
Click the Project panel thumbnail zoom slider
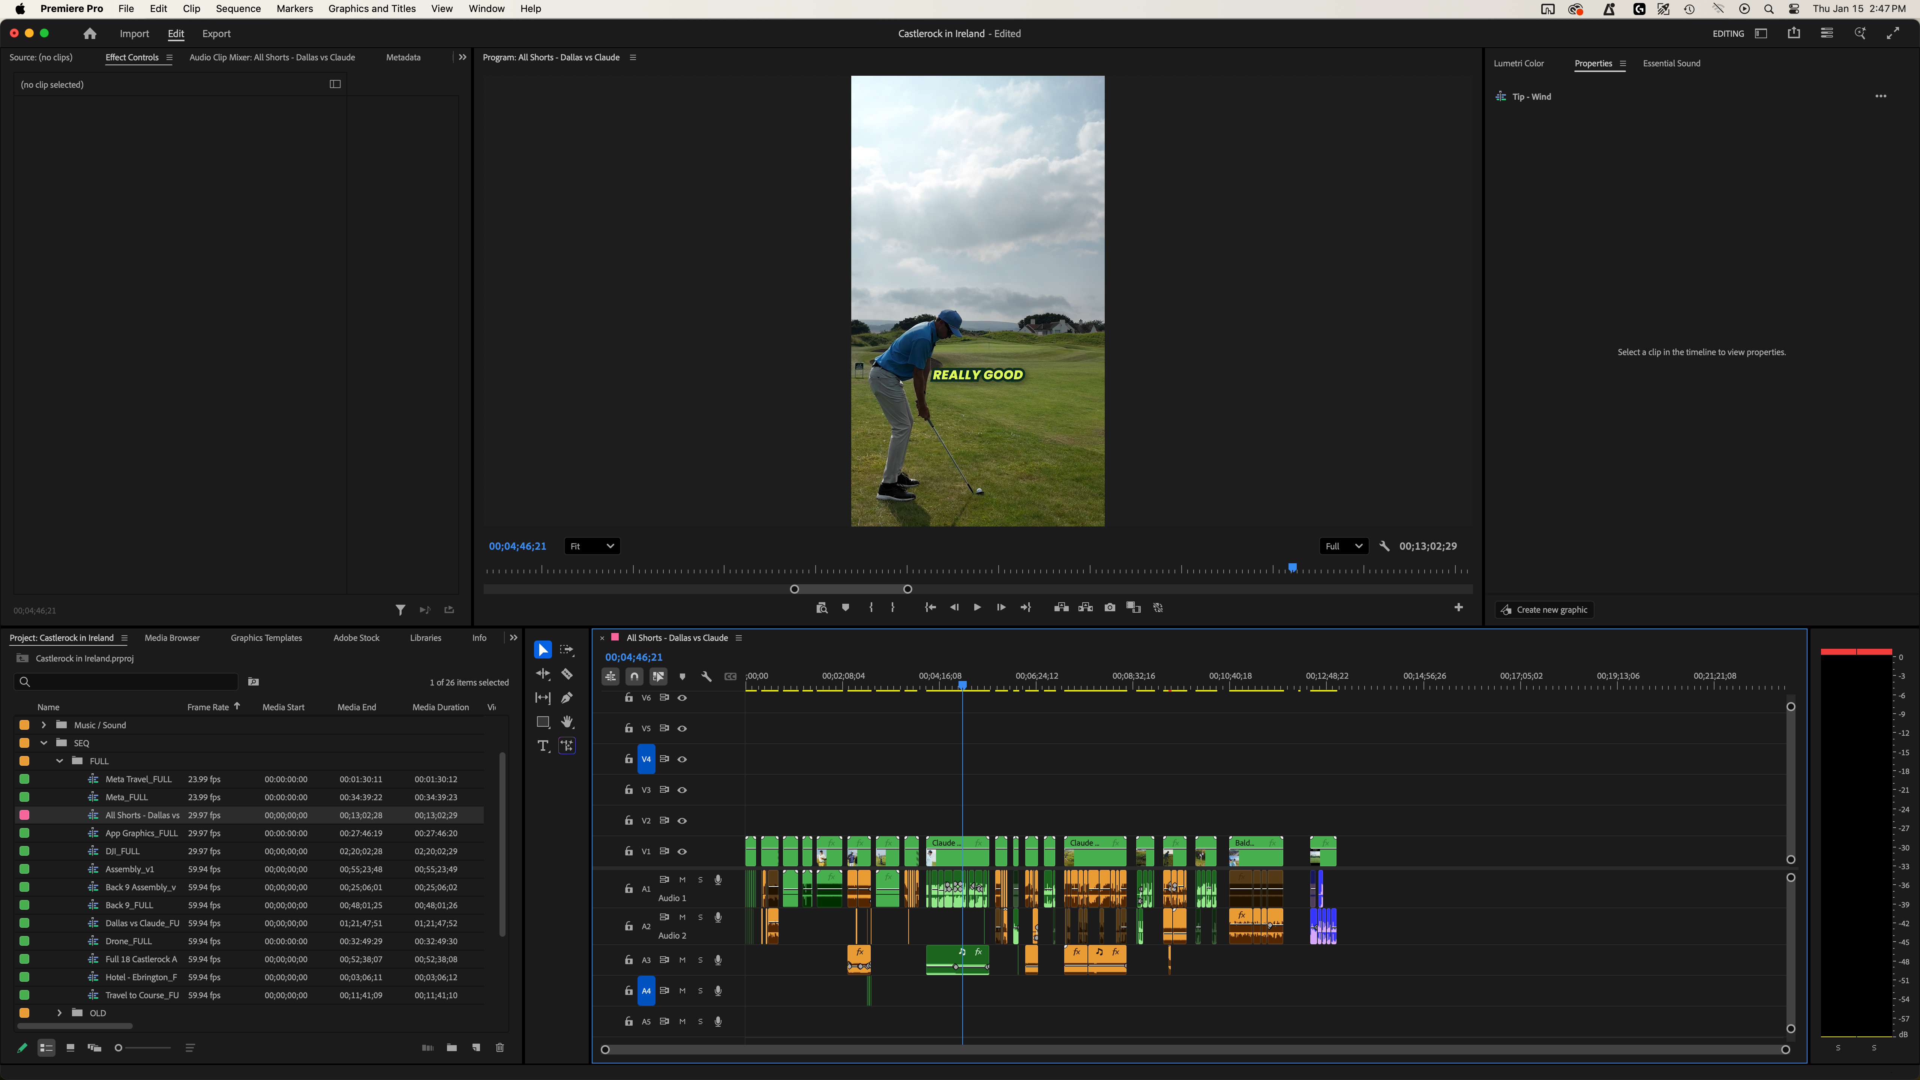(x=119, y=1047)
